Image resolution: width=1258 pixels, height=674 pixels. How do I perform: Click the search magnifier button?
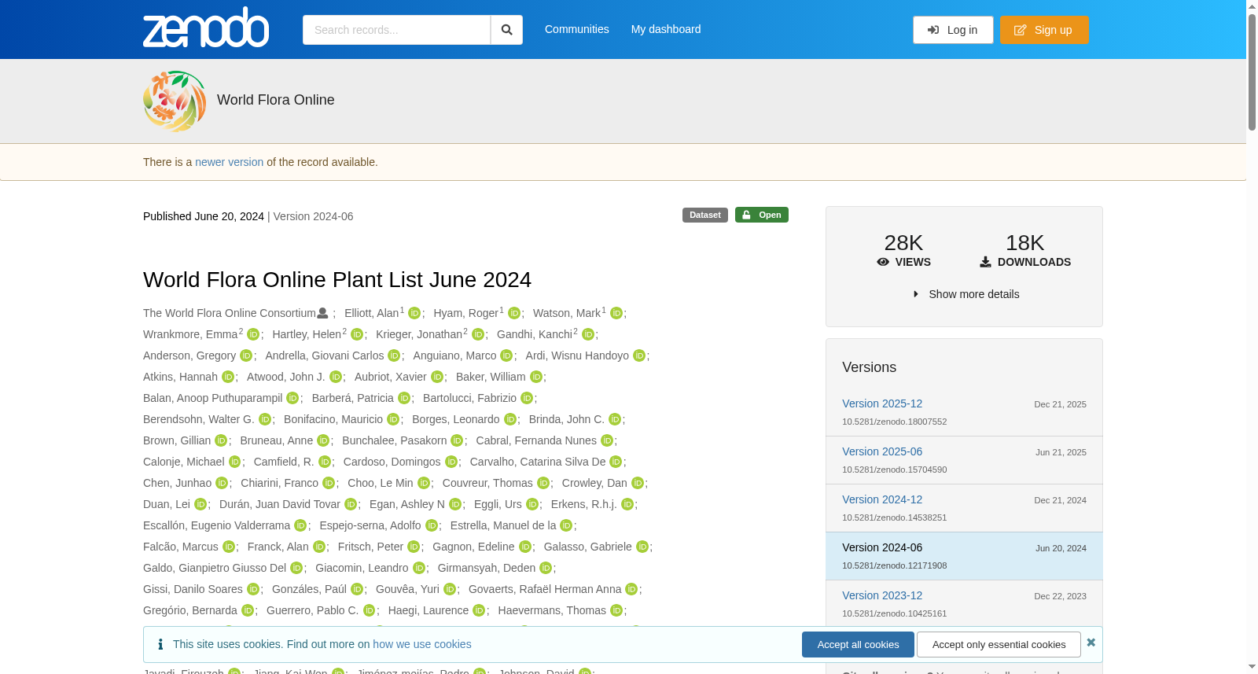507,30
